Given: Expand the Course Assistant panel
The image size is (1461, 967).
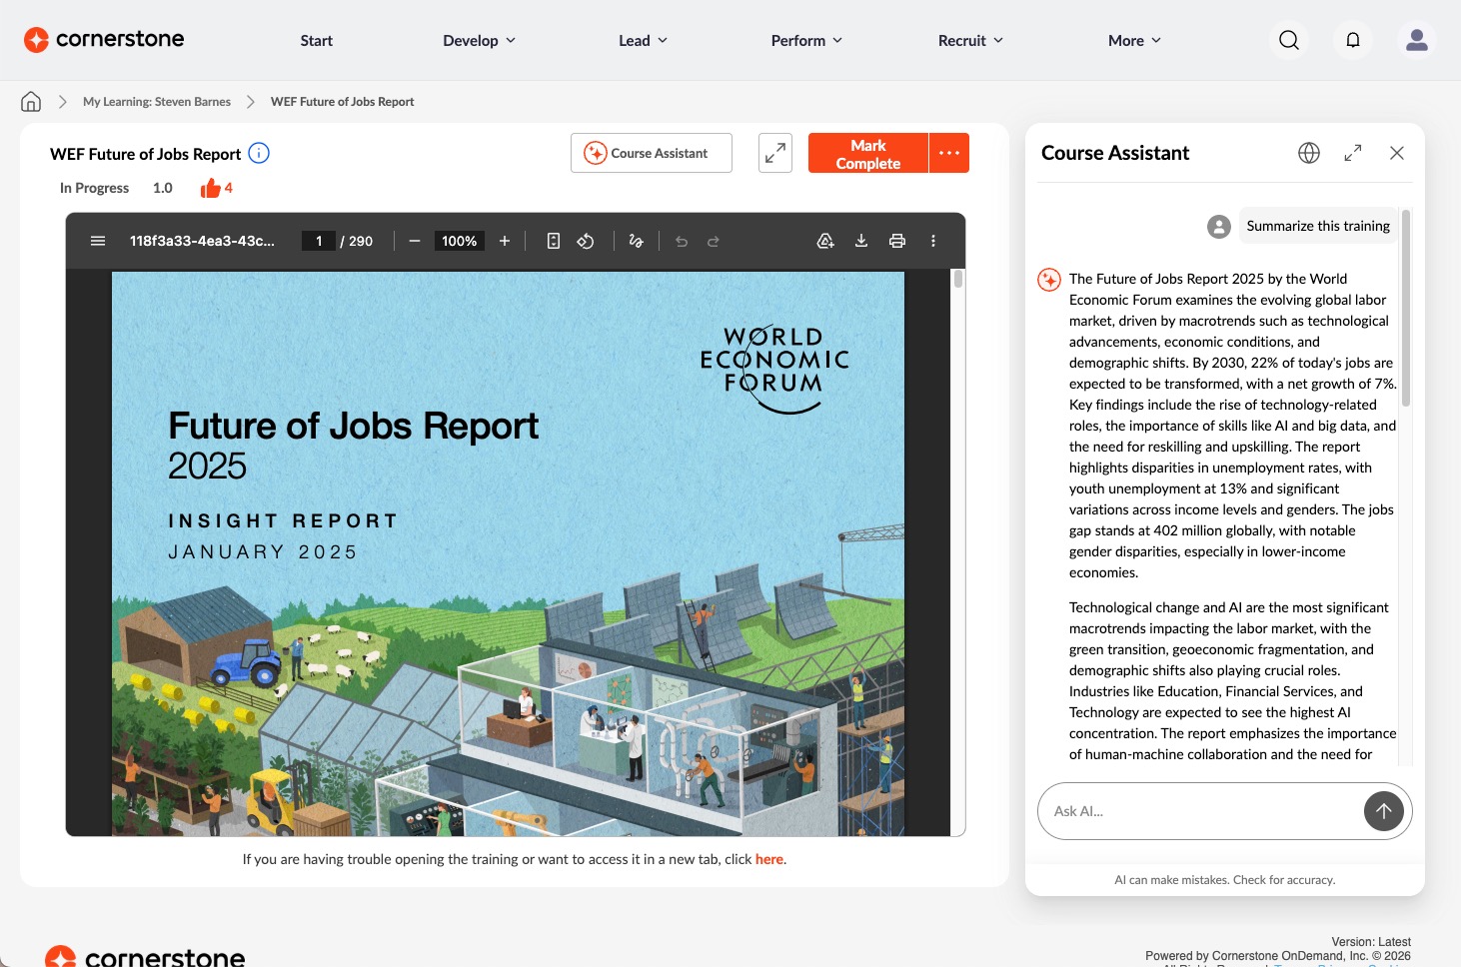Looking at the screenshot, I should coord(1353,153).
